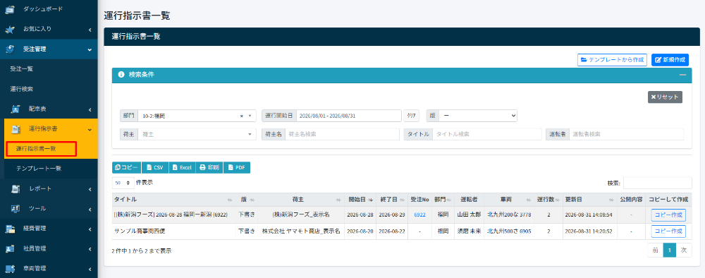Click コピー作成 for 新潟フーズ row

tap(668, 215)
